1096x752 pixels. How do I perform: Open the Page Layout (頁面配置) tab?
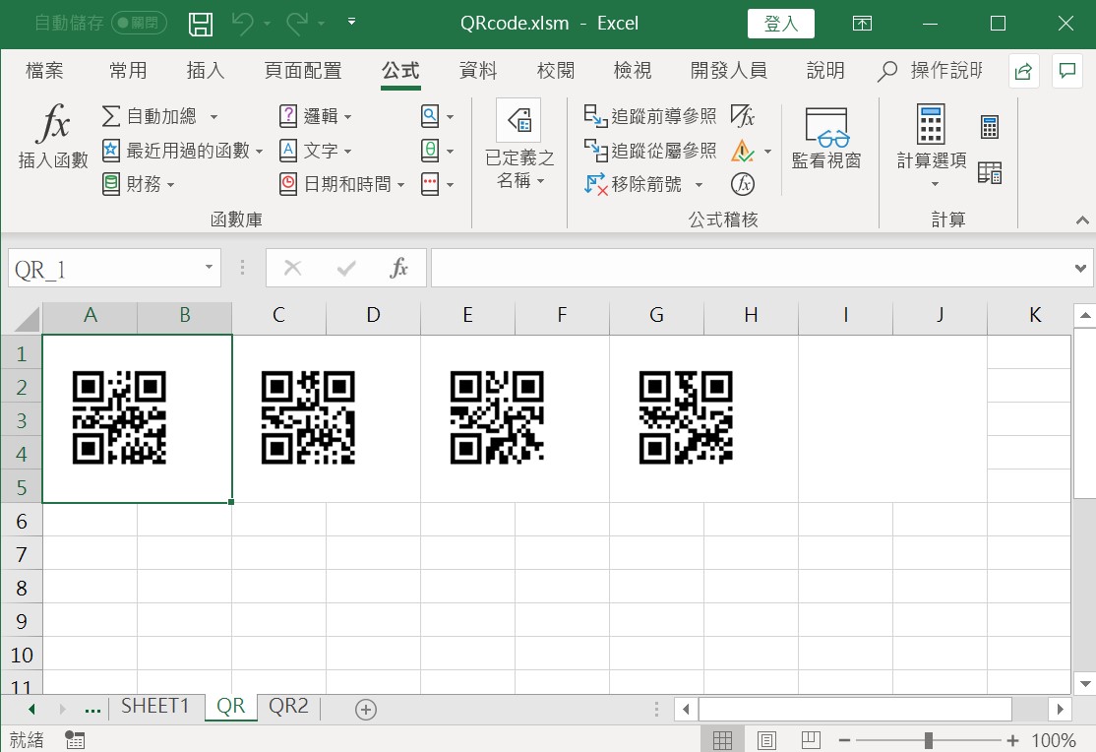pos(303,70)
